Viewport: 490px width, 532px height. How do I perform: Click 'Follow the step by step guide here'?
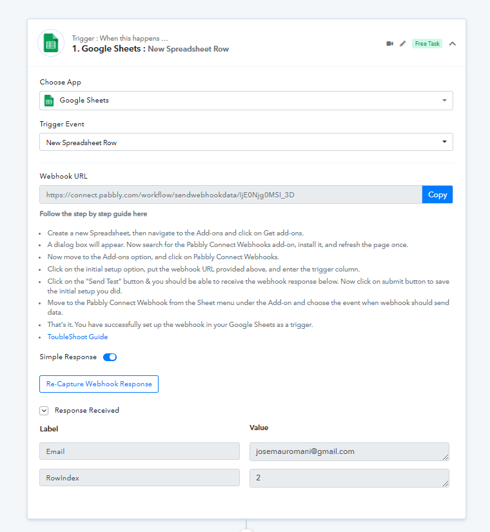(x=93, y=213)
